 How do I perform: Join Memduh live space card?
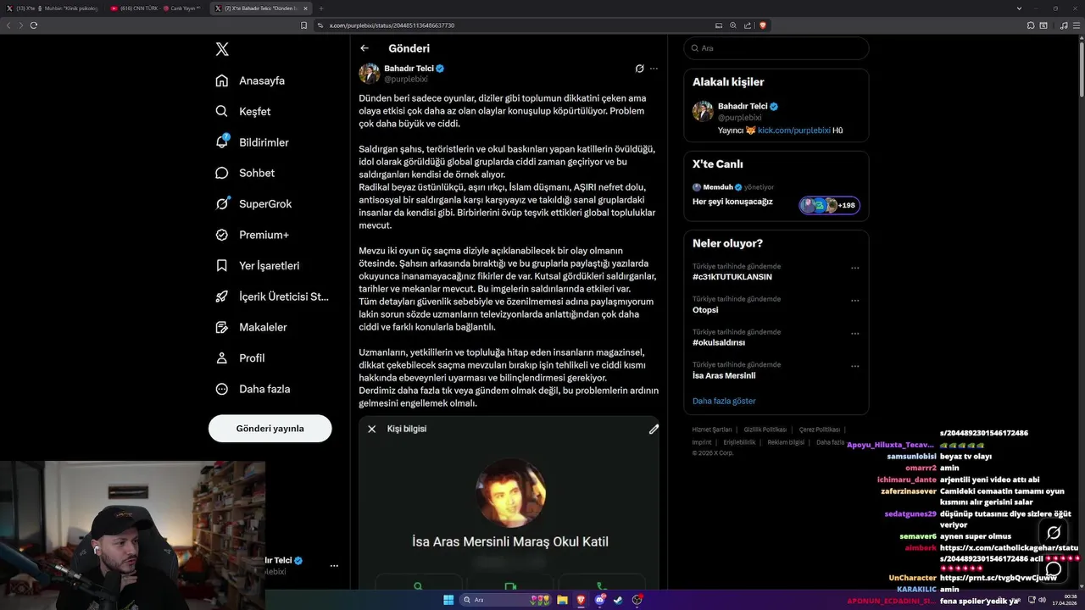click(x=776, y=197)
